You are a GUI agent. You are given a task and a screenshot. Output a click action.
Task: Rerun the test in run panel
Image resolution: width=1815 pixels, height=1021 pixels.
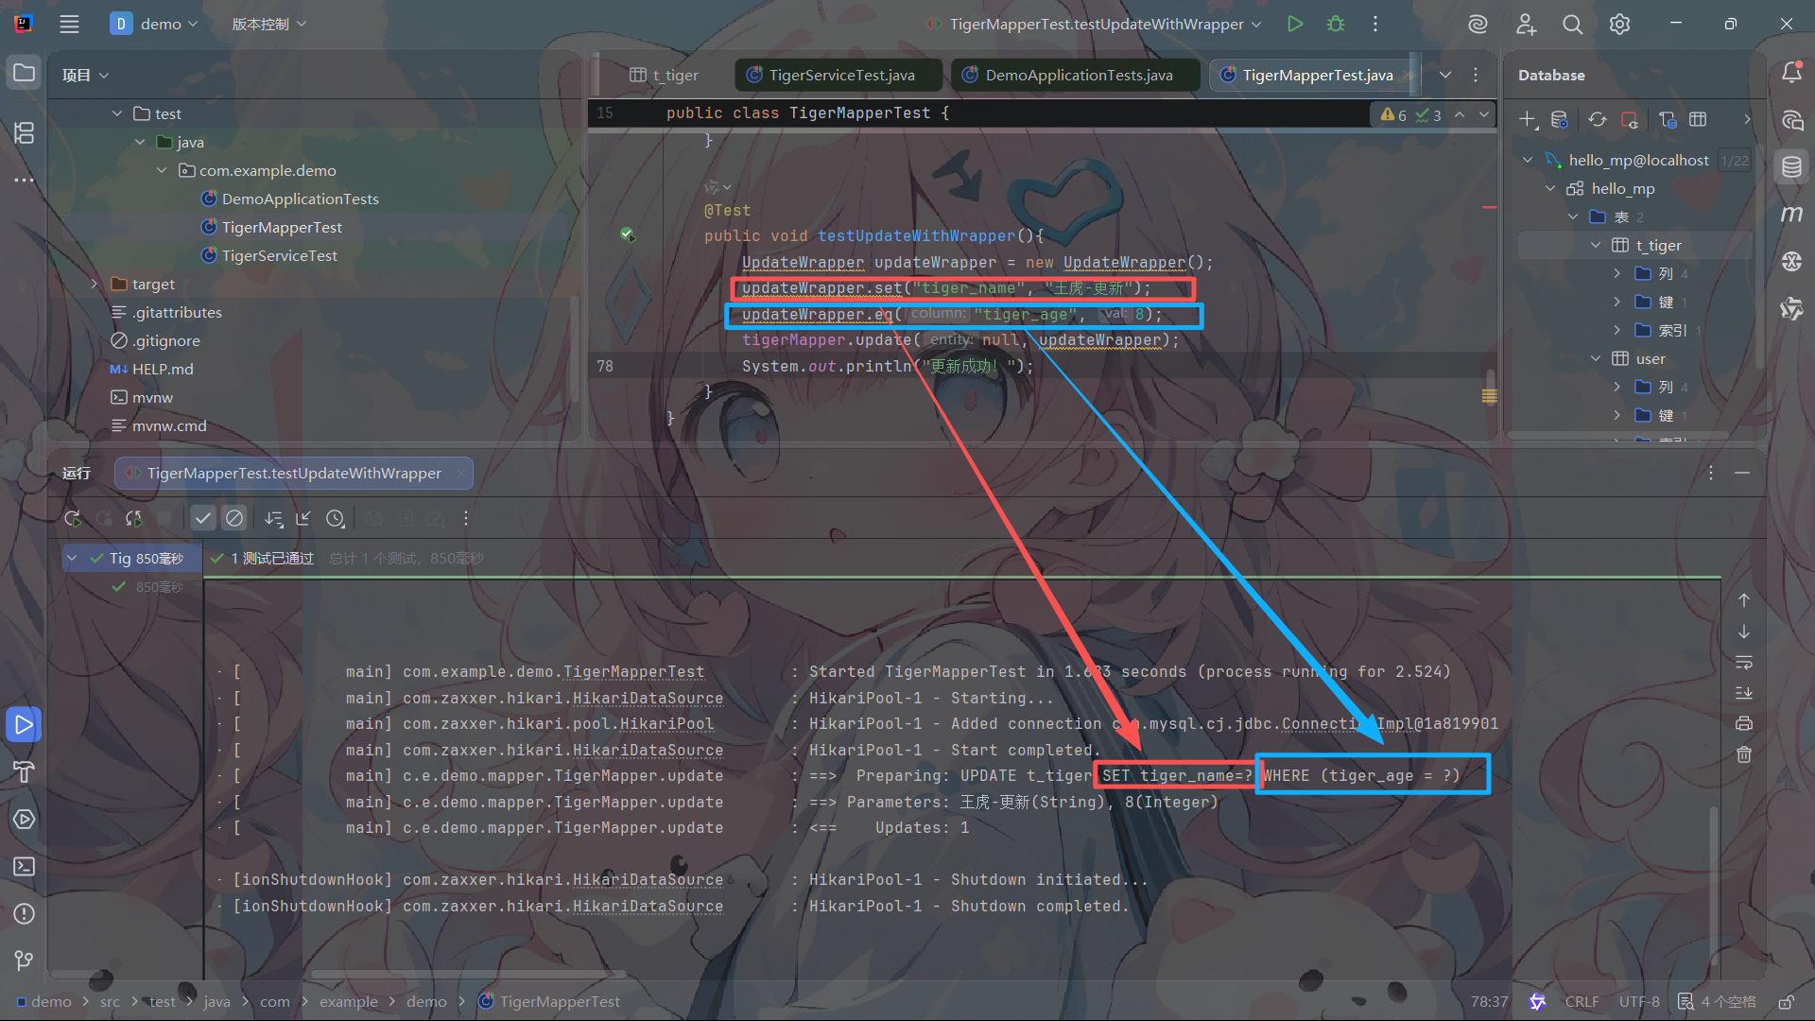[x=73, y=518]
